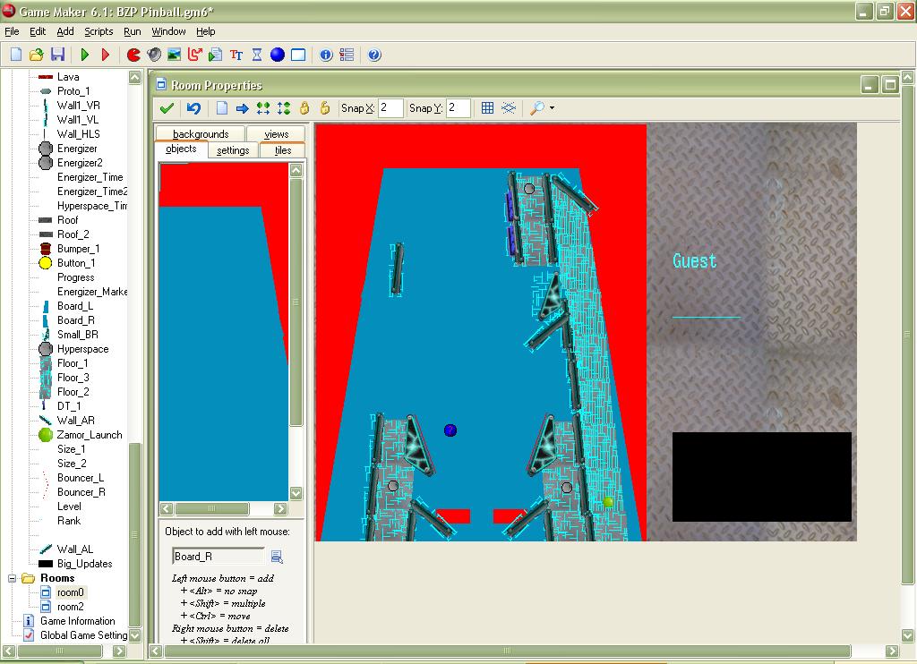Open the zoom magnifier dropdown arrow
The height and width of the screenshot is (664, 917).
pos(552,108)
